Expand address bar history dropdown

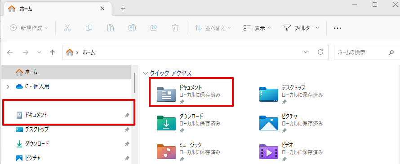click(306, 52)
